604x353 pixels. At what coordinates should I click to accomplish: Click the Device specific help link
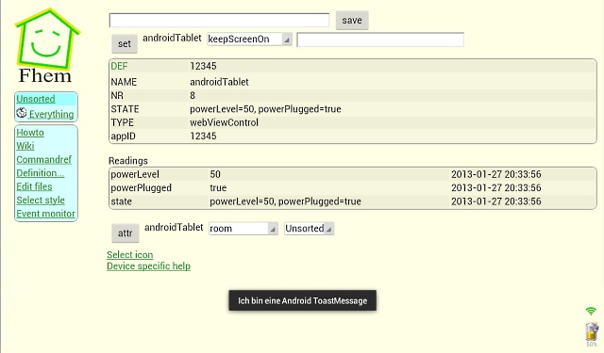pos(149,266)
